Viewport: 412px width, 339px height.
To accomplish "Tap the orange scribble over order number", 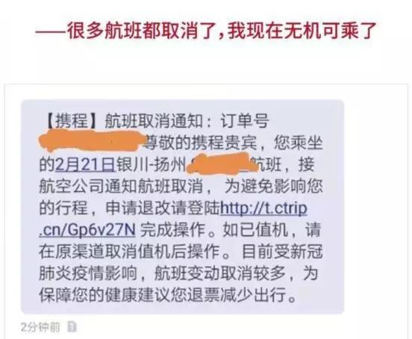I will [93, 141].
